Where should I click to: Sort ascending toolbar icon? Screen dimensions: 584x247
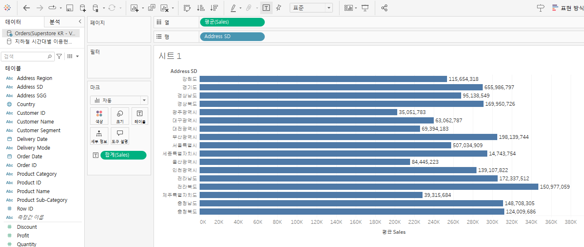[x=200, y=8]
